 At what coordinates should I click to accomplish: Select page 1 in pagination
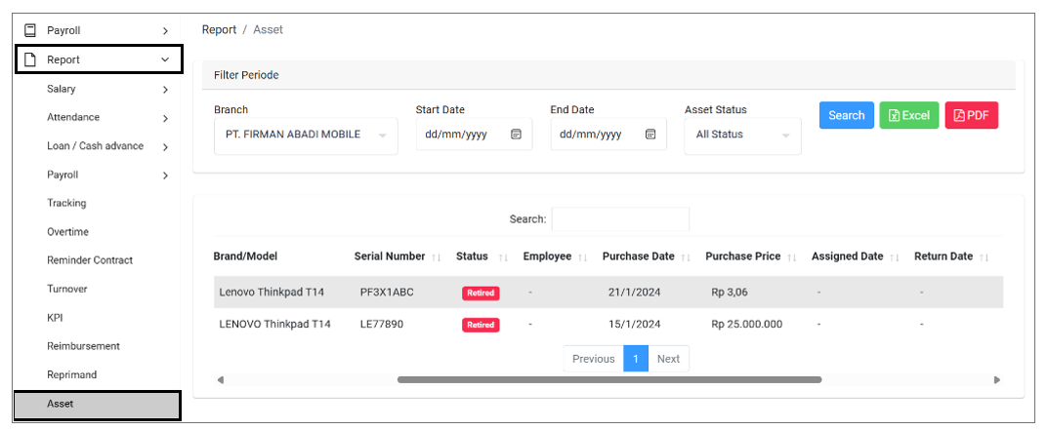pyautogui.click(x=636, y=359)
